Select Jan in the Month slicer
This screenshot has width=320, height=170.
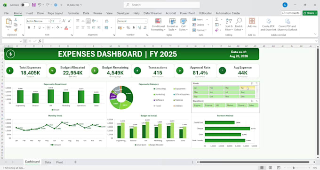(x=200, y=88)
